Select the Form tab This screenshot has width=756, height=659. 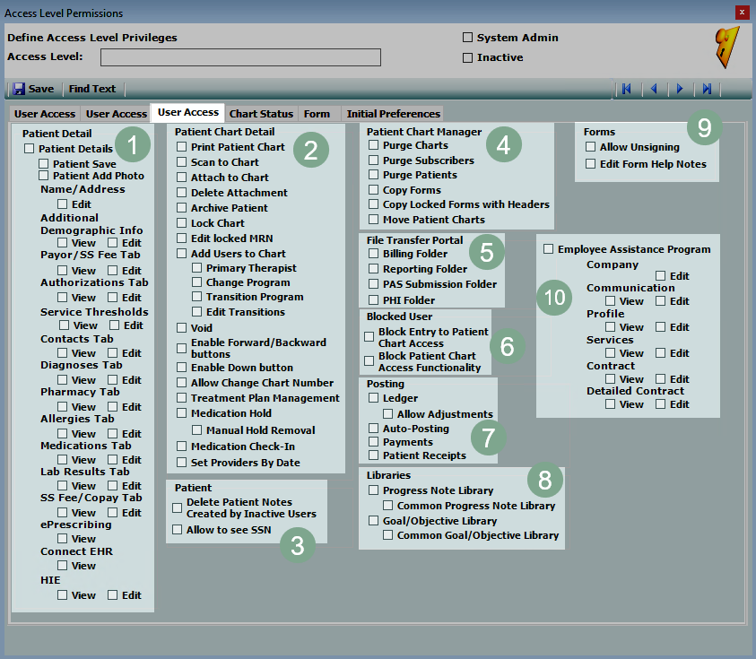(317, 114)
